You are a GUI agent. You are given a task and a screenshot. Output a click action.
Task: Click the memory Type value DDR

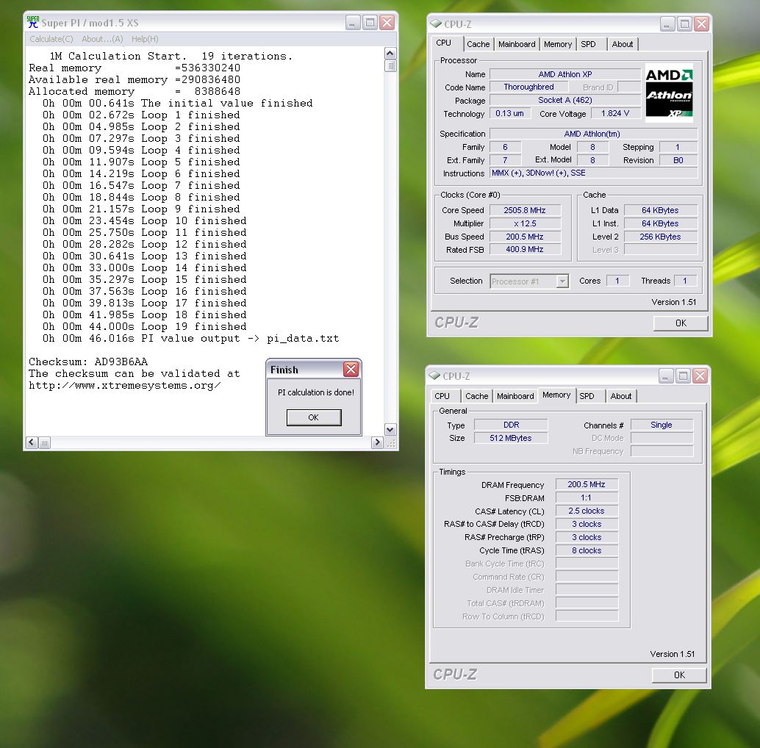(511, 425)
